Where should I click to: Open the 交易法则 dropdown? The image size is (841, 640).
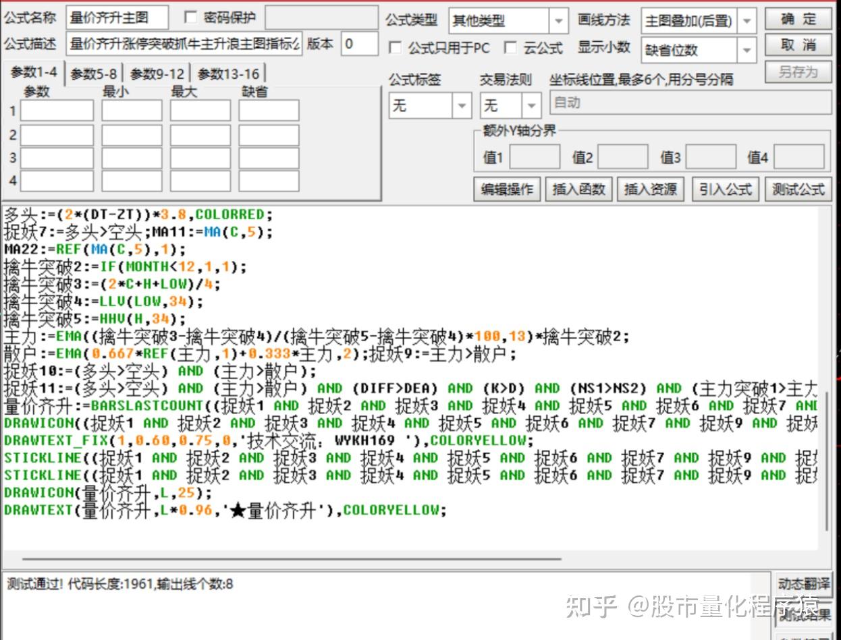pyautogui.click(x=532, y=106)
